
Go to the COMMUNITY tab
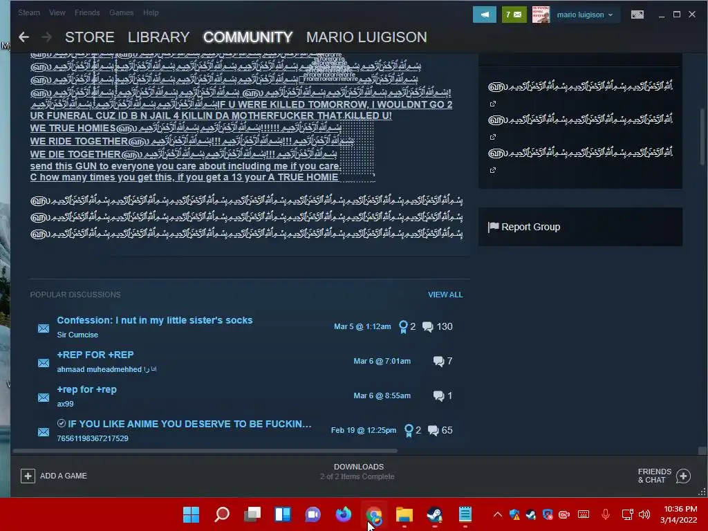248,37
